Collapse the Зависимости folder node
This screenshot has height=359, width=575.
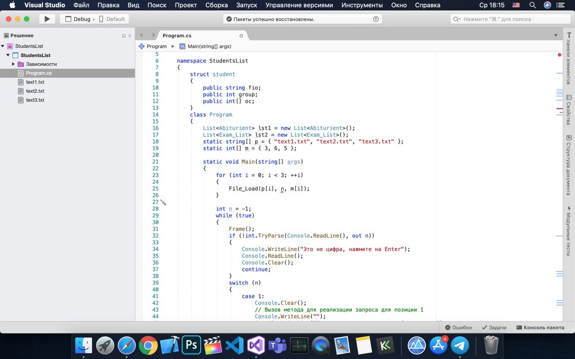[x=13, y=64]
